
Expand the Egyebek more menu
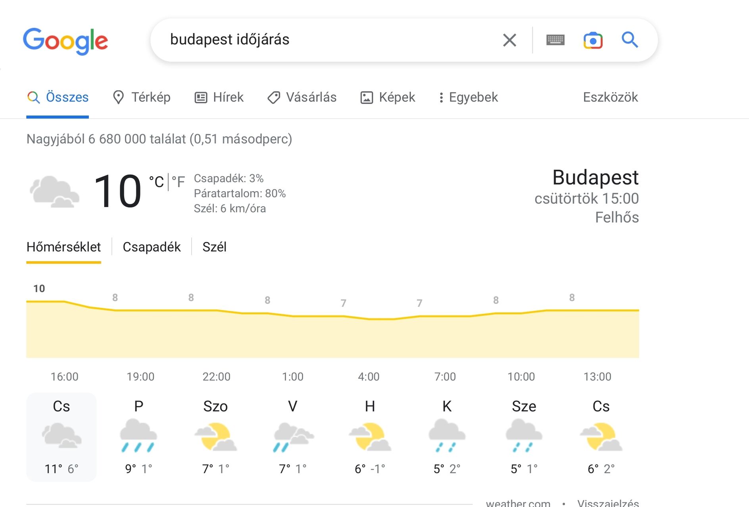pos(468,97)
